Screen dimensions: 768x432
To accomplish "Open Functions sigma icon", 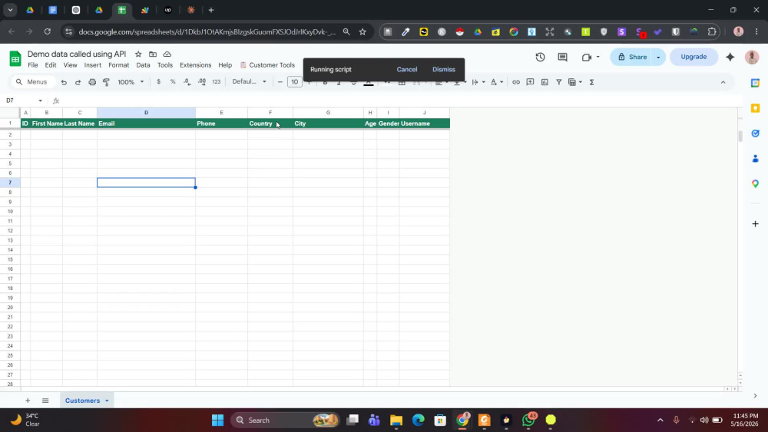I will tap(591, 82).
